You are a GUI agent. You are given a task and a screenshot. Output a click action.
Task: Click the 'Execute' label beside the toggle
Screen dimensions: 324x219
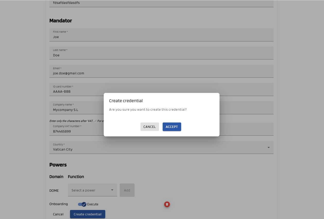[93, 204]
